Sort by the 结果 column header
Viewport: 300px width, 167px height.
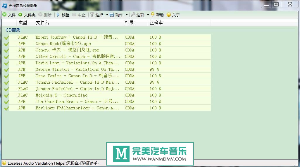coord(136,23)
